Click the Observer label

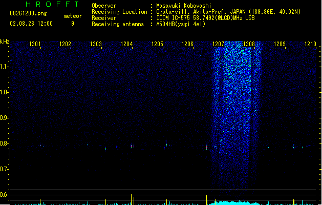104,6
